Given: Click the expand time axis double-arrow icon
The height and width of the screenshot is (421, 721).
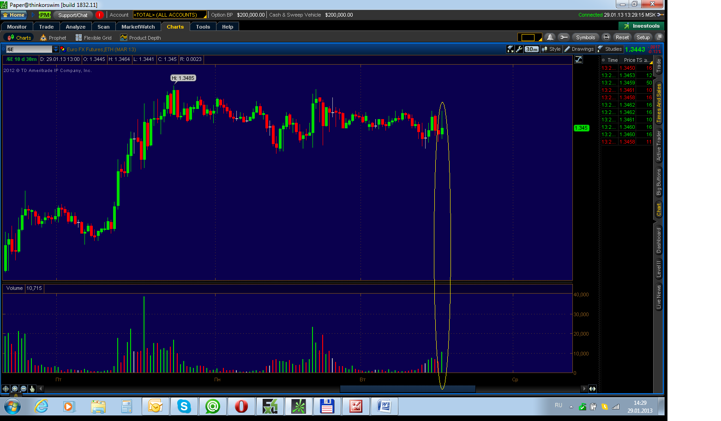Looking at the screenshot, I should [x=592, y=389].
